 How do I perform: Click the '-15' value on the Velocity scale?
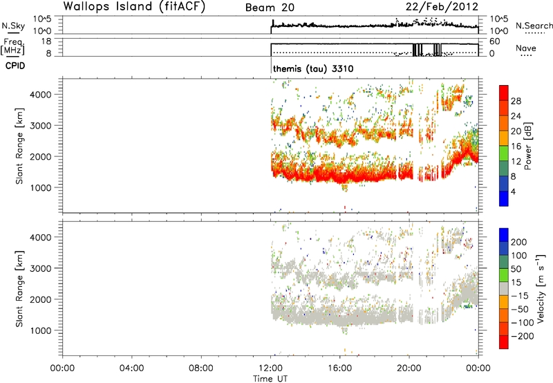[520, 295]
